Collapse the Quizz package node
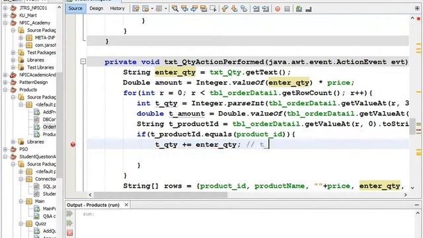 pyautogui.click(x=20, y=223)
